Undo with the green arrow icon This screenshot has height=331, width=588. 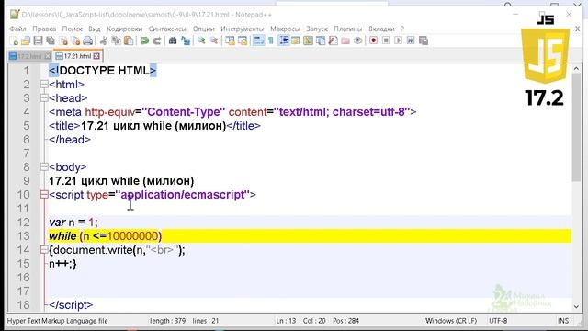pyautogui.click(x=144, y=40)
